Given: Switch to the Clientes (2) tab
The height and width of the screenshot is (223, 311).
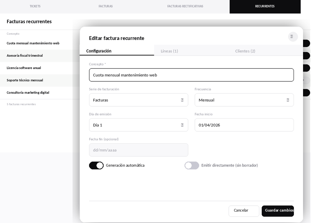Looking at the screenshot, I should pos(245,51).
